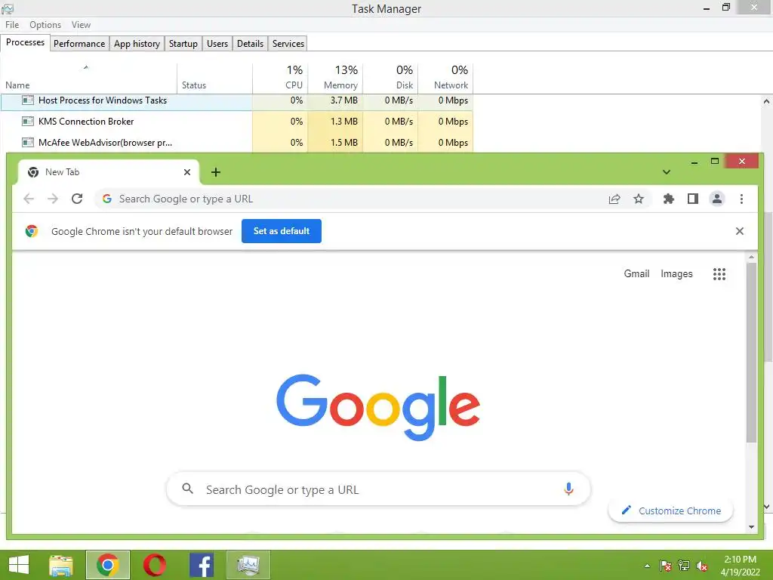Select Host Process for Windows Tasks row
Viewport: 773px width, 580px height.
point(236,100)
